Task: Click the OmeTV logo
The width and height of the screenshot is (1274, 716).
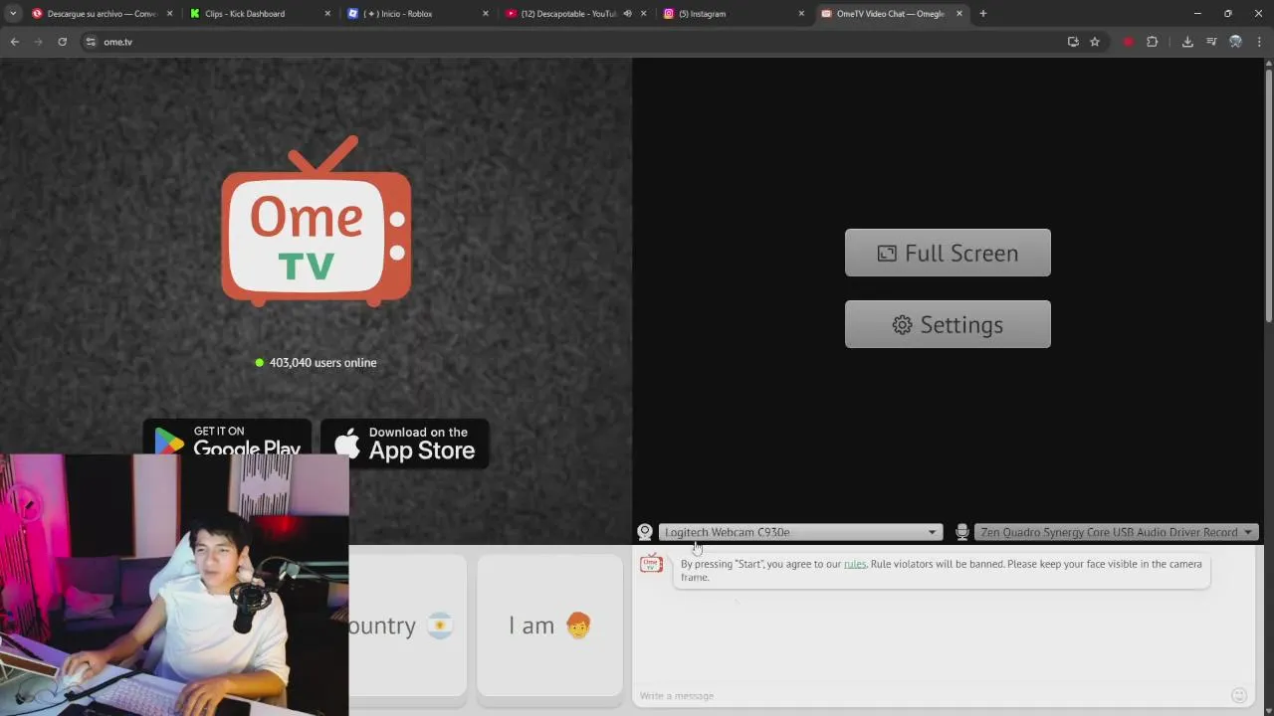Action: 317,221
